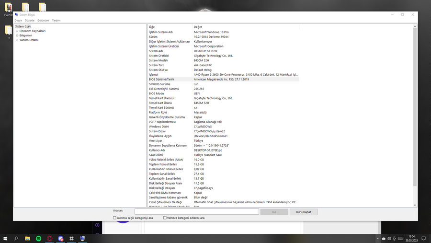
Task: Click value Microsoft Windows 10 Pro
Action: click(x=211, y=32)
